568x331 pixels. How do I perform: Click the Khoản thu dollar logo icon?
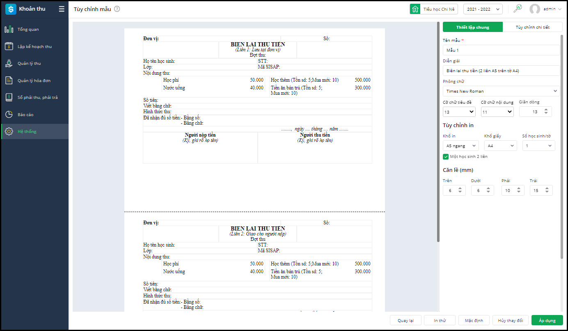pos(11,9)
